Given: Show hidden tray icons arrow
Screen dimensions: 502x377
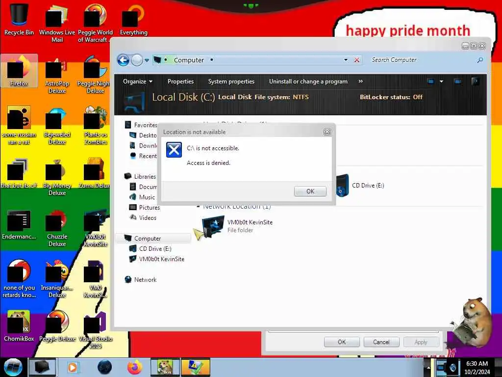Looking at the screenshot, I should click(428, 368).
